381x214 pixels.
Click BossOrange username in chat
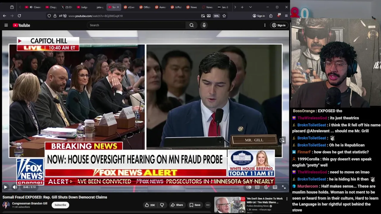tap(304, 111)
